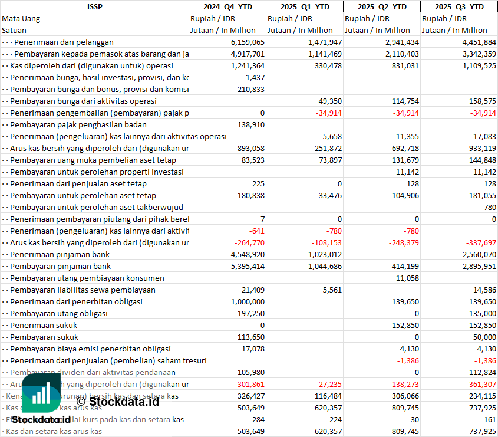
Task: Select cell value 4,548,920
Action: [248, 254]
